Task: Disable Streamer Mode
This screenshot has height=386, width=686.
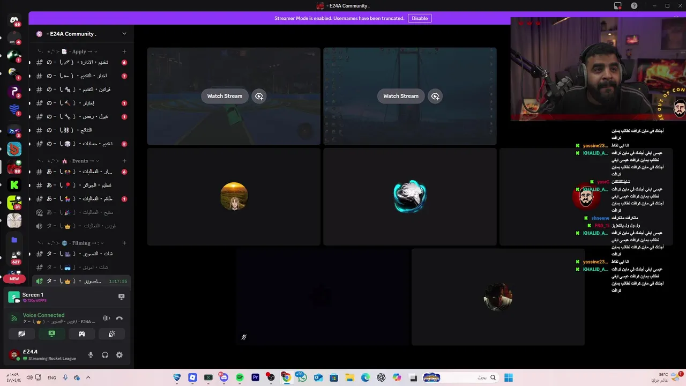Action: [x=420, y=18]
